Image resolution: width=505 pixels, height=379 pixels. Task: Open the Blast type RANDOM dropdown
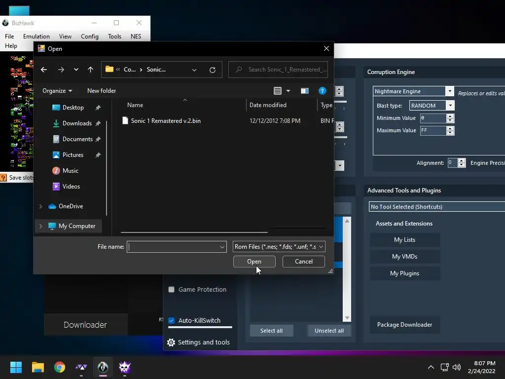click(450, 106)
